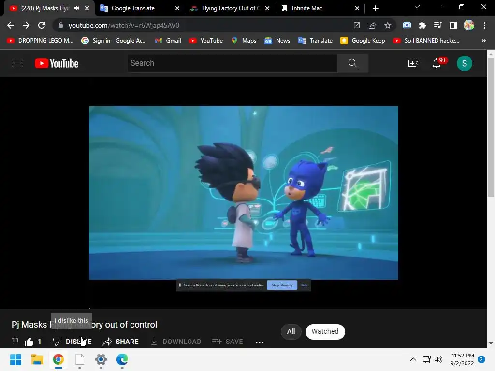
Task: Show more bookmarks with double chevron
Action: point(483,41)
